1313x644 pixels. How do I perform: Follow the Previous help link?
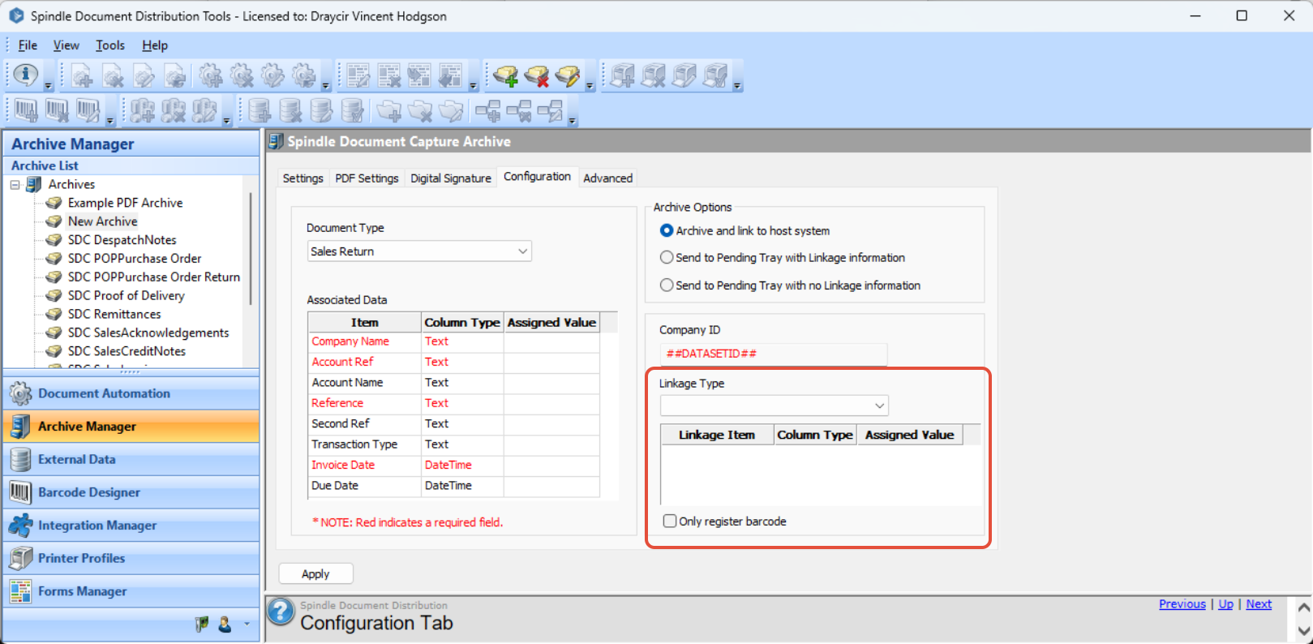[1182, 604]
